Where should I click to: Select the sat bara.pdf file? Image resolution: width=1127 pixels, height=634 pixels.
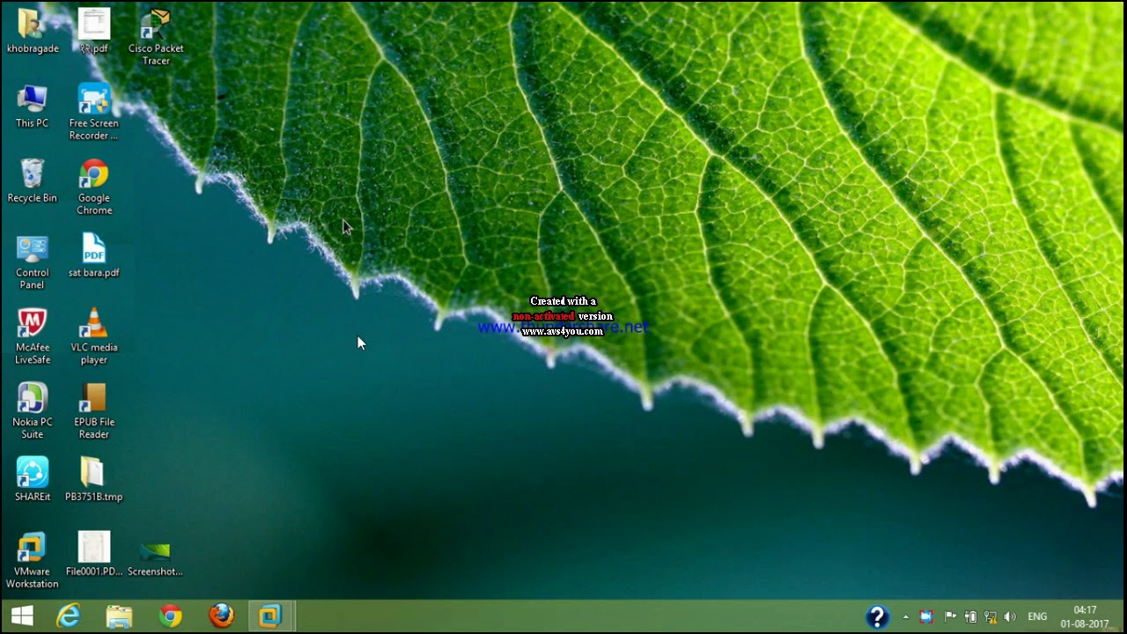point(94,255)
